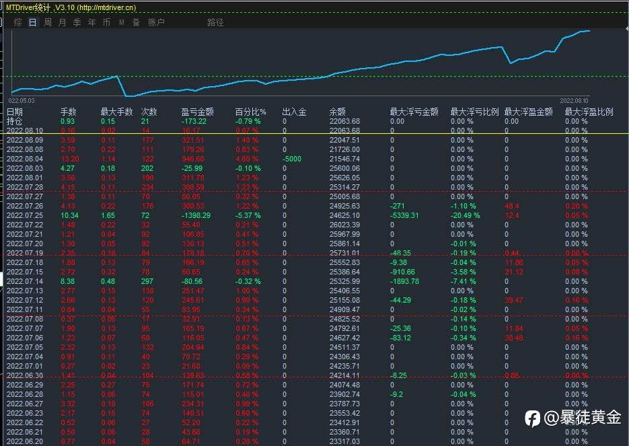The image size is (629, 446).
Task: Click the 2022.08.10 end date on chart
Action: tap(574, 101)
